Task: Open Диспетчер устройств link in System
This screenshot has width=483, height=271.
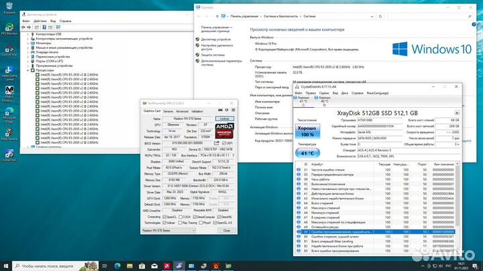Action: tap(215, 39)
